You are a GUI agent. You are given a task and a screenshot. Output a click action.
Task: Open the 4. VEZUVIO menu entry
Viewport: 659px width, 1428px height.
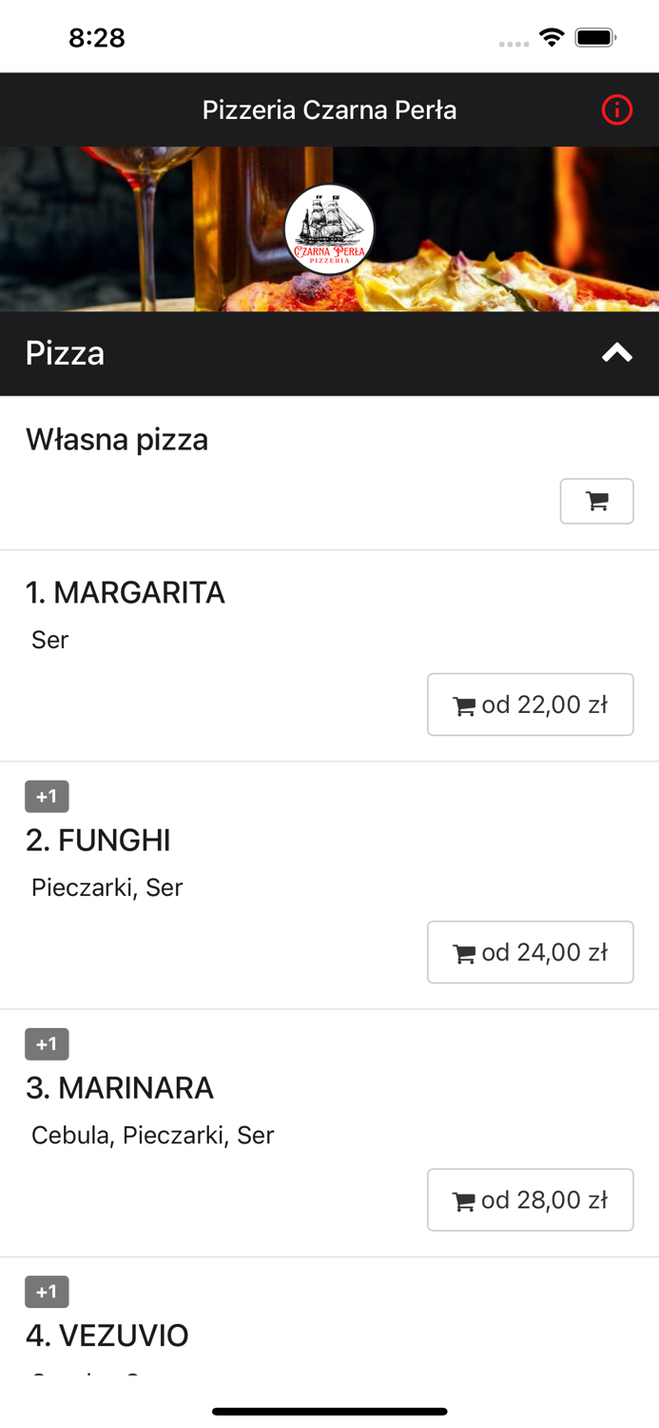(107, 1335)
